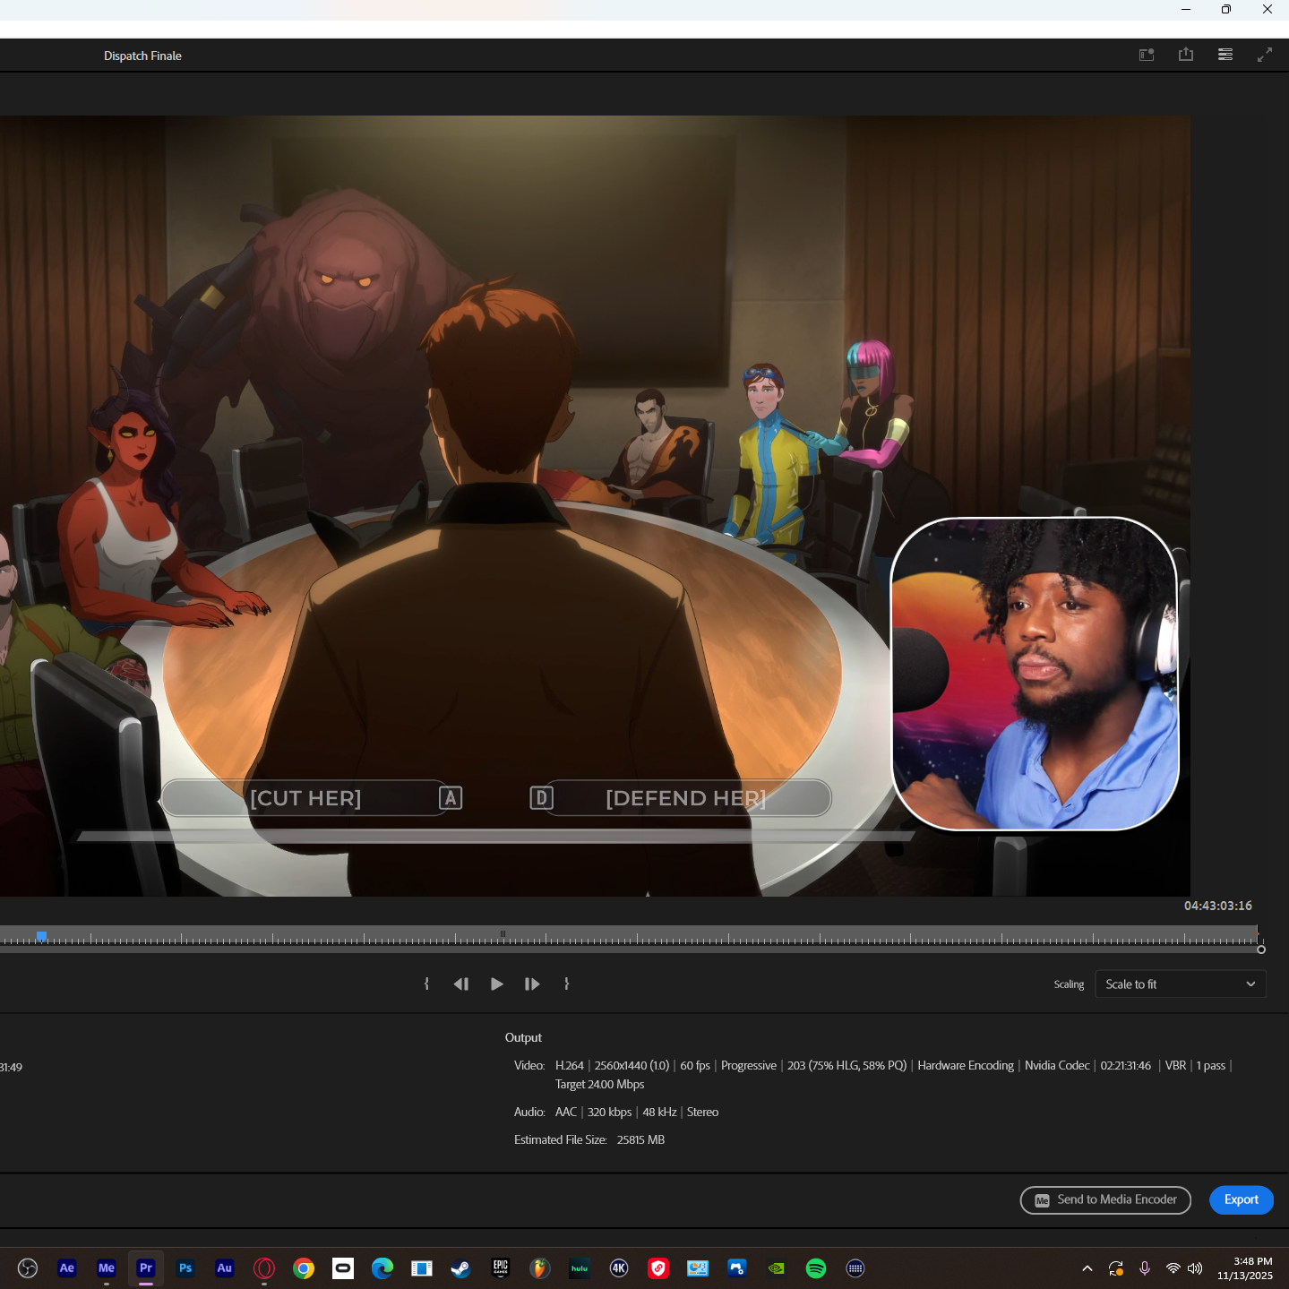Step back one frame
The width and height of the screenshot is (1289, 1289).
461,984
